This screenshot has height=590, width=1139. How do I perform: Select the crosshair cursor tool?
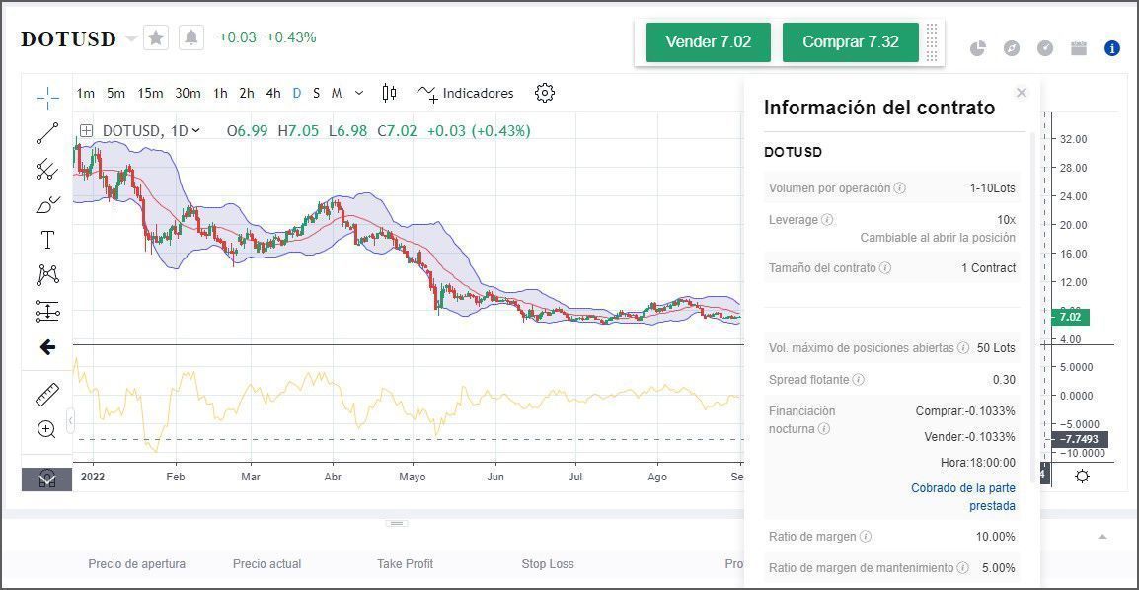[x=47, y=96]
